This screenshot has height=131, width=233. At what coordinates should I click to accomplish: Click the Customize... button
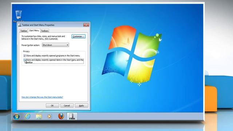(79, 36)
